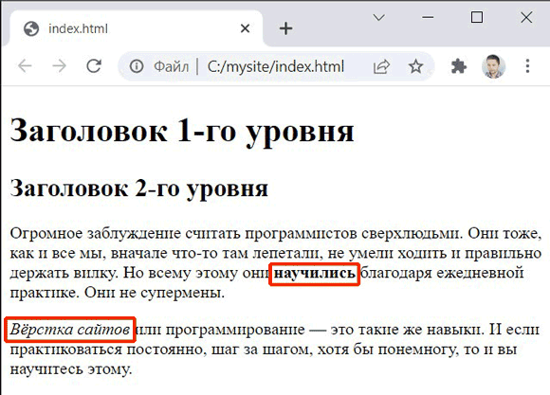Click the bold word "научились"
The image size is (550, 395).
pyautogui.click(x=314, y=274)
